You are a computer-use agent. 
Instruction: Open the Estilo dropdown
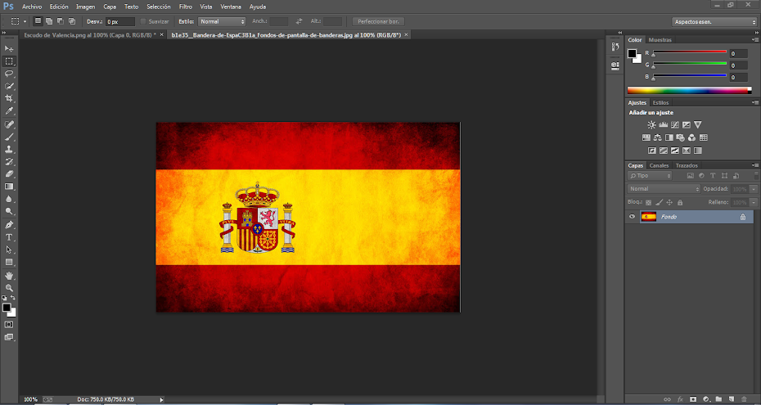(222, 21)
